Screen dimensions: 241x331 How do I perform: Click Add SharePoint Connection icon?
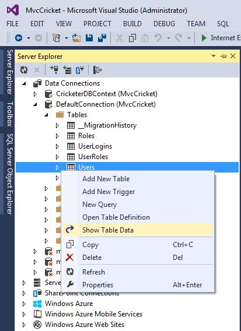point(80,70)
